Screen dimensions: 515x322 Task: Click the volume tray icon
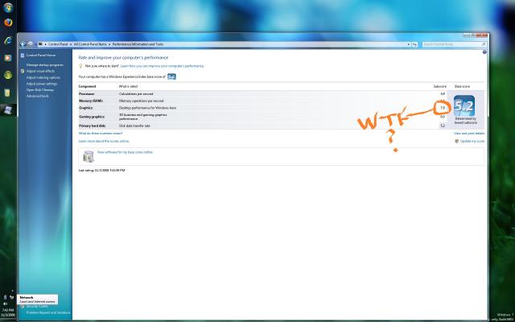pos(6,303)
